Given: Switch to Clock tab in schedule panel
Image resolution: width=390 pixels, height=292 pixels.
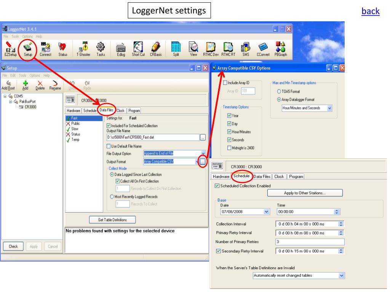Looking at the screenshot, I should tap(279, 176).
